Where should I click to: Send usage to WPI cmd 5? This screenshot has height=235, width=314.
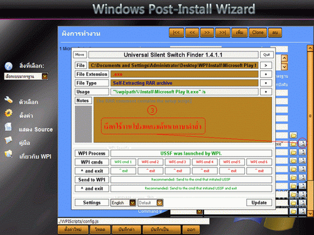pos(232,162)
